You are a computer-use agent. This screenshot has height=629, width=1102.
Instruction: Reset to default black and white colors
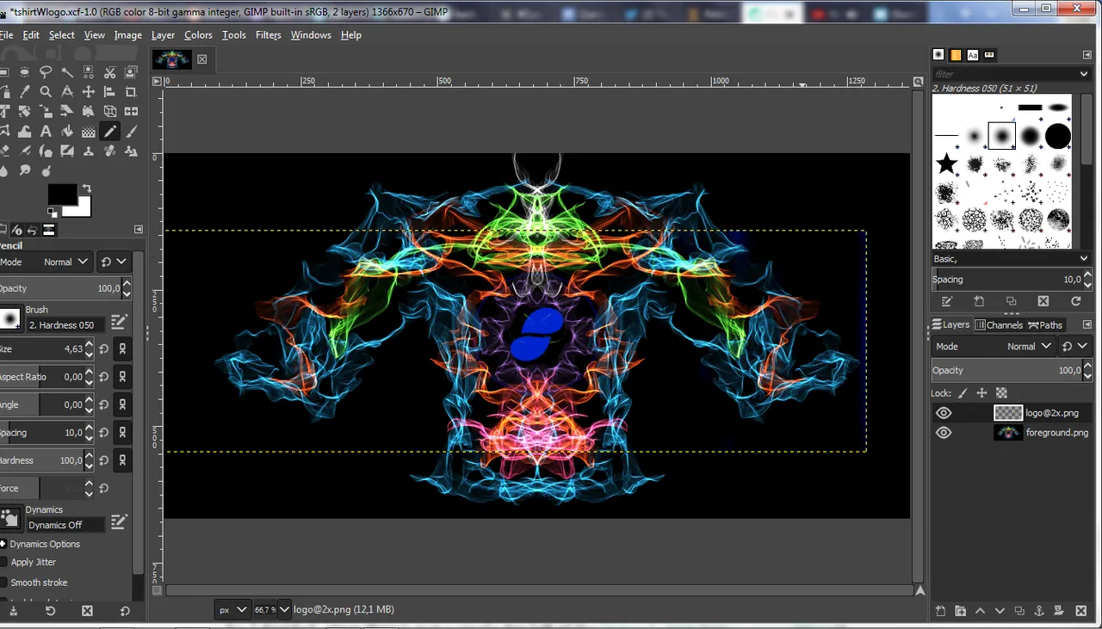click(x=53, y=212)
